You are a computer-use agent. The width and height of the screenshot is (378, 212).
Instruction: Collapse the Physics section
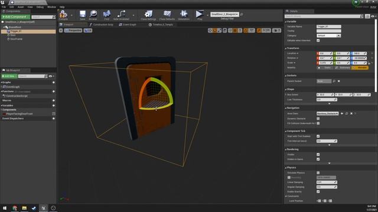coord(286,168)
